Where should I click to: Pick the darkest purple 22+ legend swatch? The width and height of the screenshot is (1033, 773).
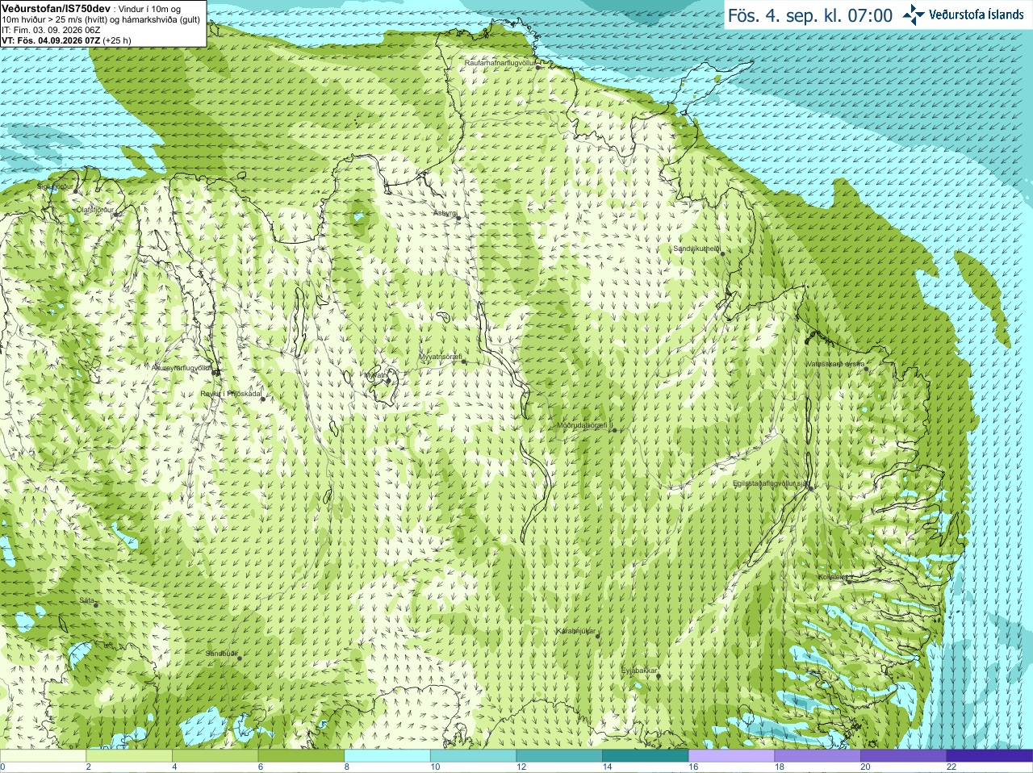pyautogui.click(x=989, y=756)
